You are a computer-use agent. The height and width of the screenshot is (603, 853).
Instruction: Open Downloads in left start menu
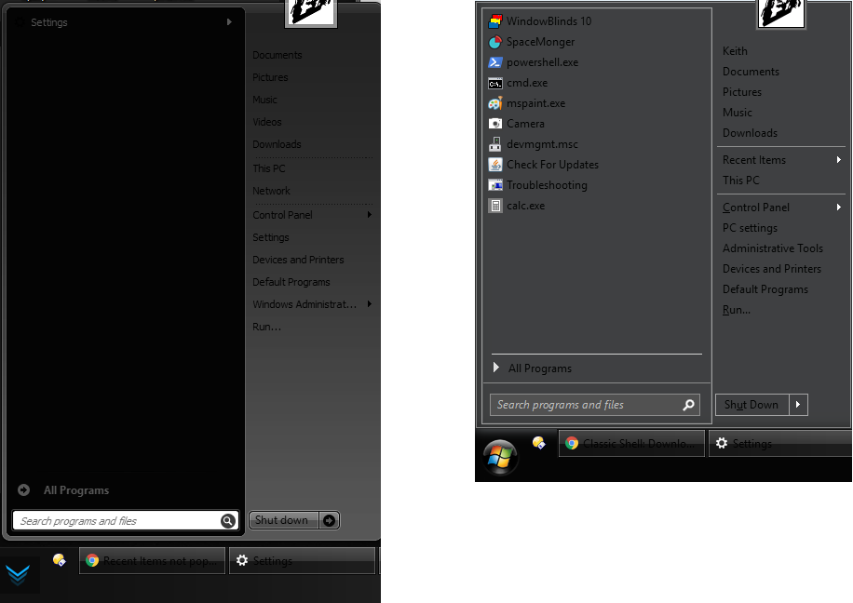pyautogui.click(x=277, y=144)
